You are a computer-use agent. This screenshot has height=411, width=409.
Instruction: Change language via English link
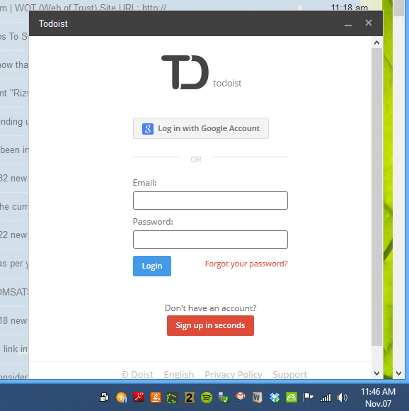click(x=179, y=374)
